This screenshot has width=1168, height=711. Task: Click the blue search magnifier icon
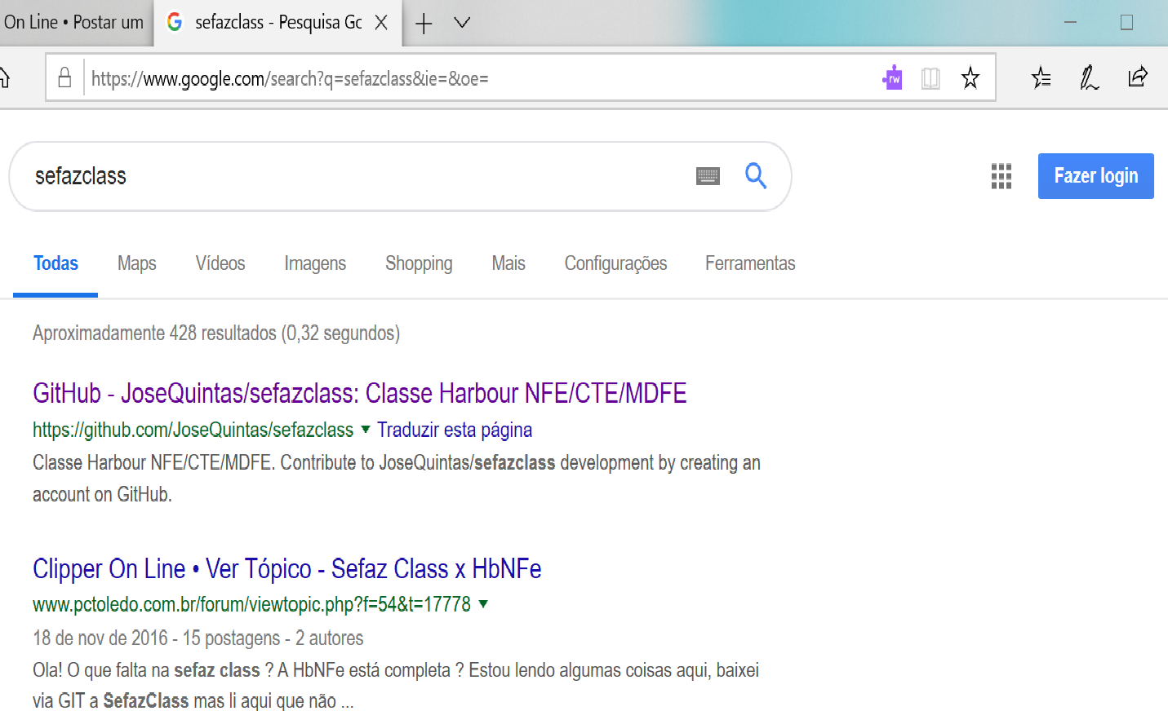[756, 175]
